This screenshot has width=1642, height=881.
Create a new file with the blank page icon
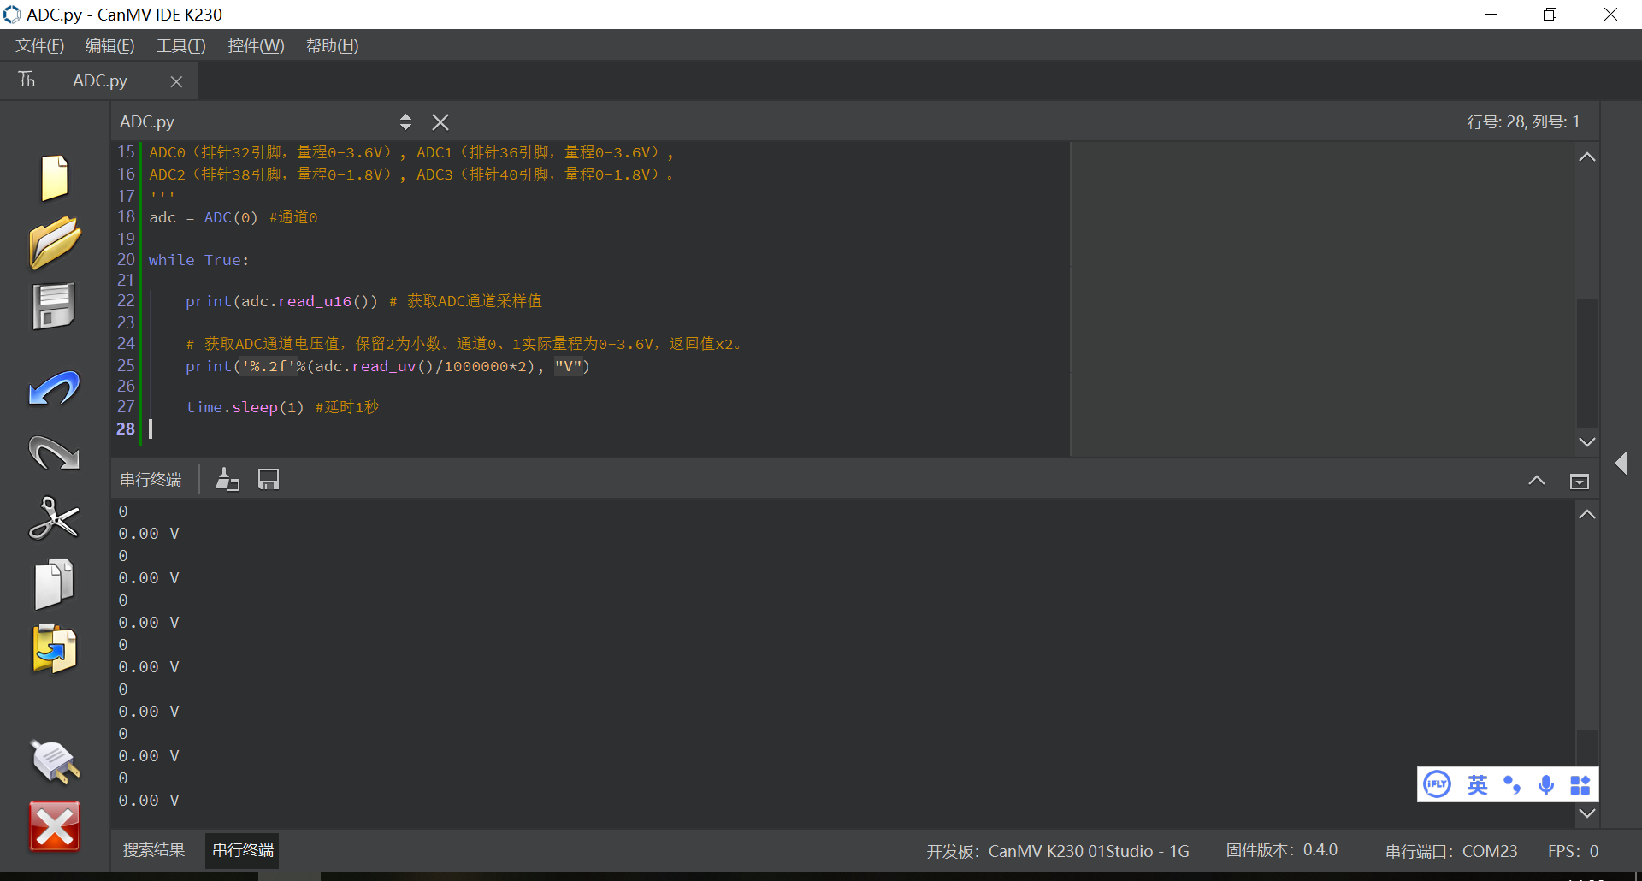tap(55, 178)
